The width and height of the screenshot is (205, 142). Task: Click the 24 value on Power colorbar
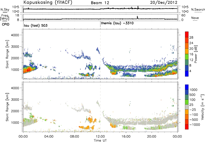pyautogui.click(x=191, y=43)
